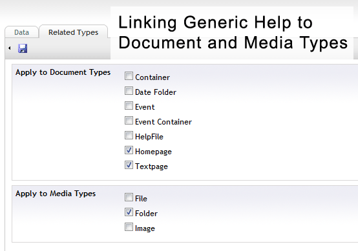This screenshot has width=358, height=251.
Task: Switch to the Data tab
Action: click(x=21, y=32)
